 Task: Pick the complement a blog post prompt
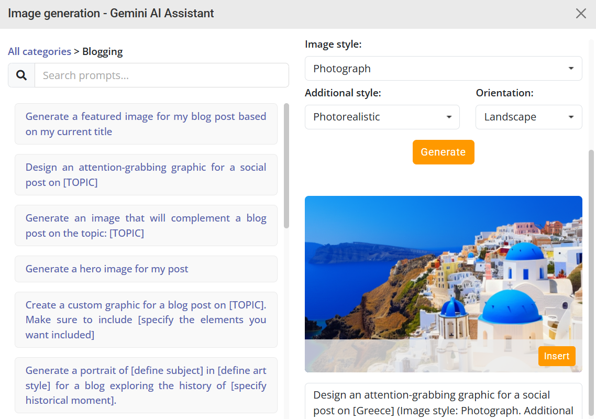[x=146, y=226]
